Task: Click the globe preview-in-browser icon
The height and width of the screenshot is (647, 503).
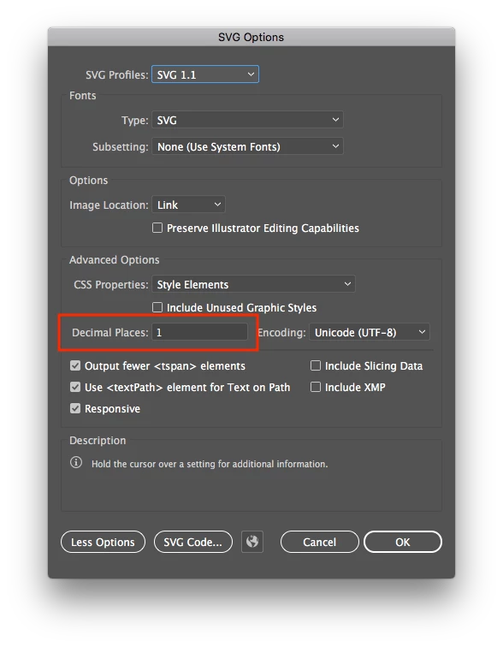Action: point(251,542)
